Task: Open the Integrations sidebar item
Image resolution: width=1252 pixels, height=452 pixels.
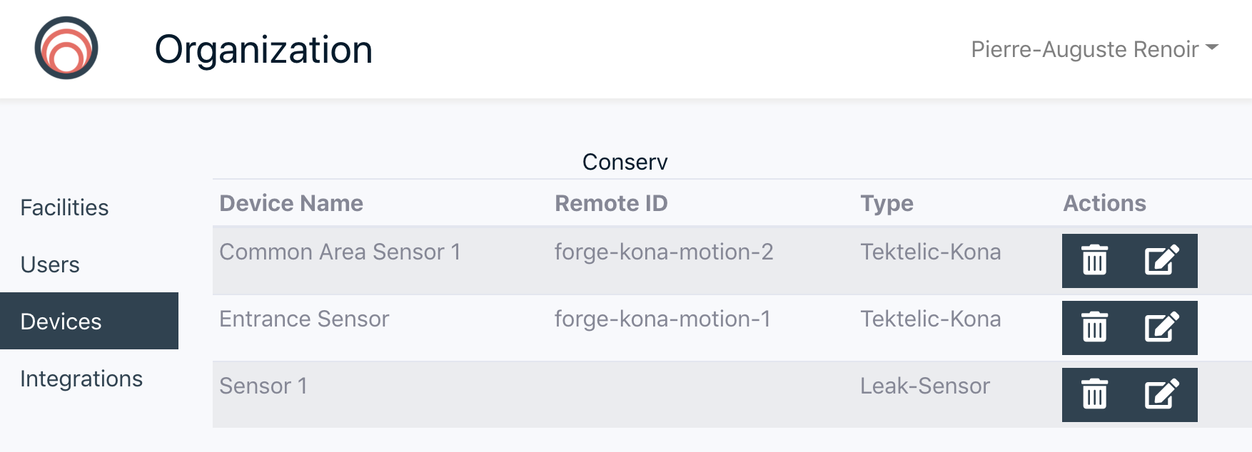Action: point(81,379)
